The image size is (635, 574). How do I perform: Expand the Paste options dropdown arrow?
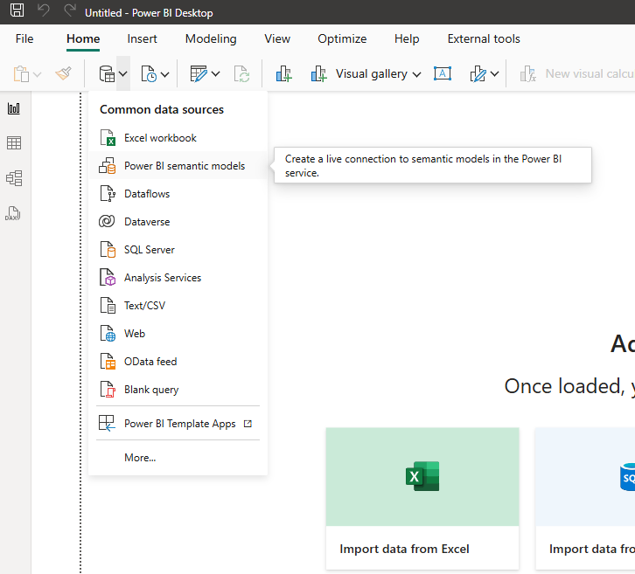(38, 74)
